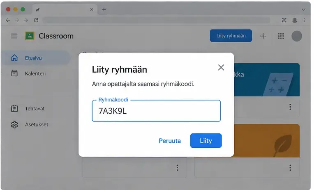Open Tehtävät in the sidebar

tap(35, 109)
